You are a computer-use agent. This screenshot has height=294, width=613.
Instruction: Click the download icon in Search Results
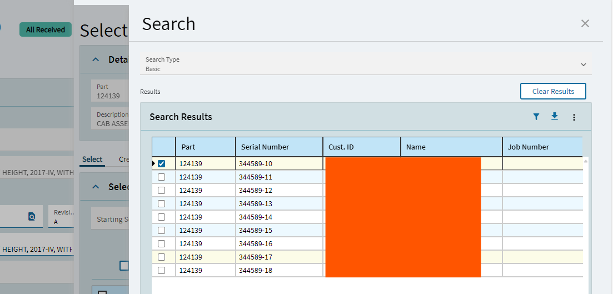coord(554,117)
